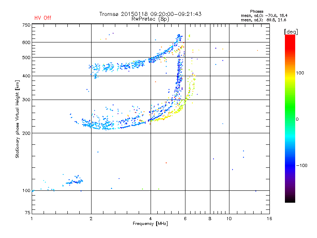Click the y-axis tick label '600'

(x=26, y=42)
